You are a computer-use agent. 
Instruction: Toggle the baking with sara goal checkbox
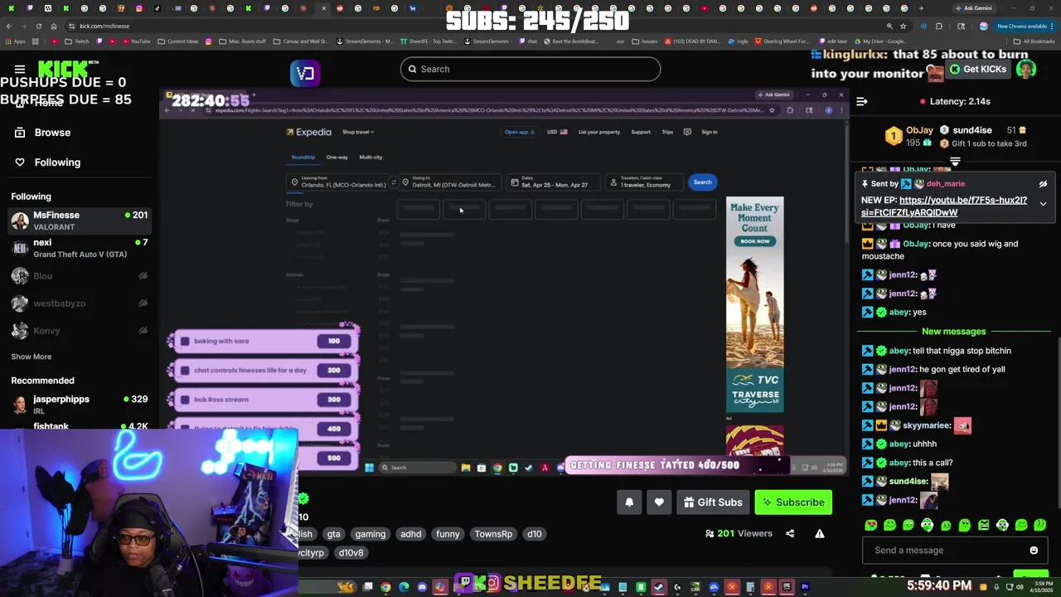point(185,342)
